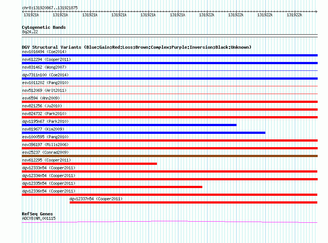Click the dgv12336n54 (Cooper2011) label
328x243 pixels.
click(x=49, y=191)
